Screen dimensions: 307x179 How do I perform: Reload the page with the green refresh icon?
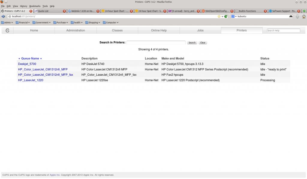[x=226, y=16]
